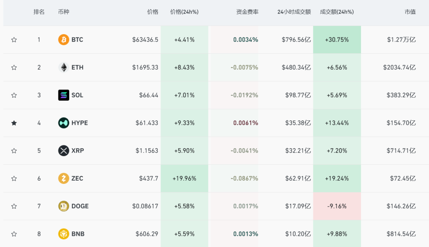Click funding rate 0.0061%
This screenshot has width=429, height=247.
click(x=245, y=123)
